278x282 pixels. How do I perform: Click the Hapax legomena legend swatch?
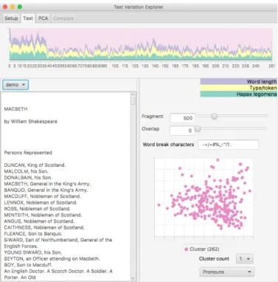coord(238,94)
